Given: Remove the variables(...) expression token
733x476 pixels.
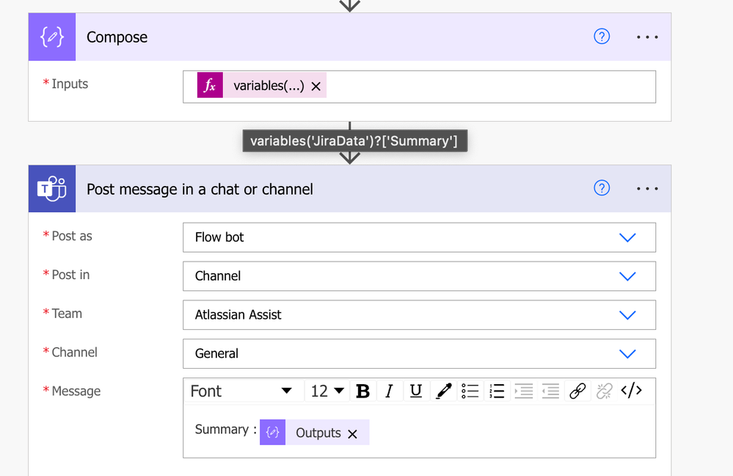Looking at the screenshot, I should 316,86.
